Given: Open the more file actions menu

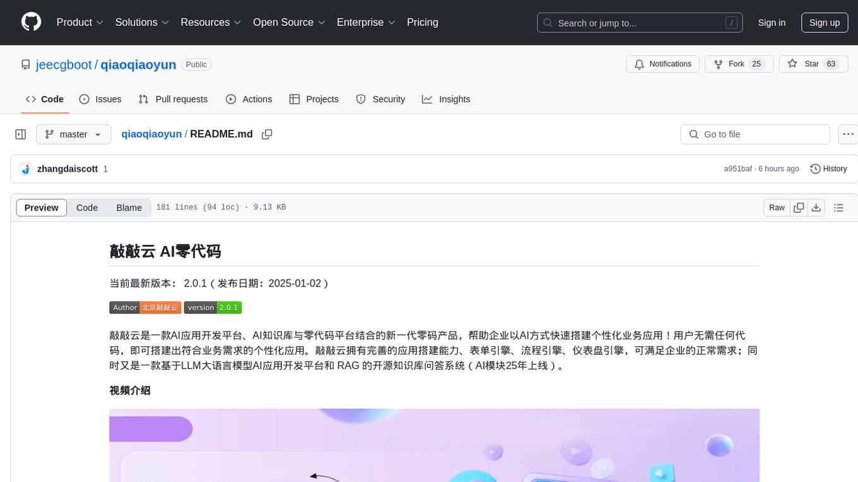Looking at the screenshot, I should point(849,134).
